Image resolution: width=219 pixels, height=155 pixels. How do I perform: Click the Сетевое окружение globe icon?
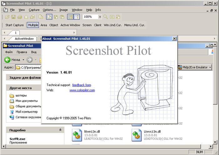click(x=12, y=117)
